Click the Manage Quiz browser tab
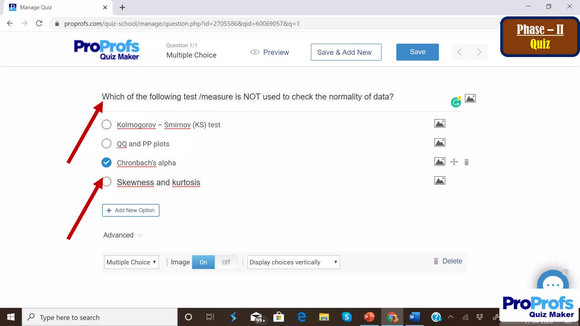The height and width of the screenshot is (326, 580). (x=58, y=7)
